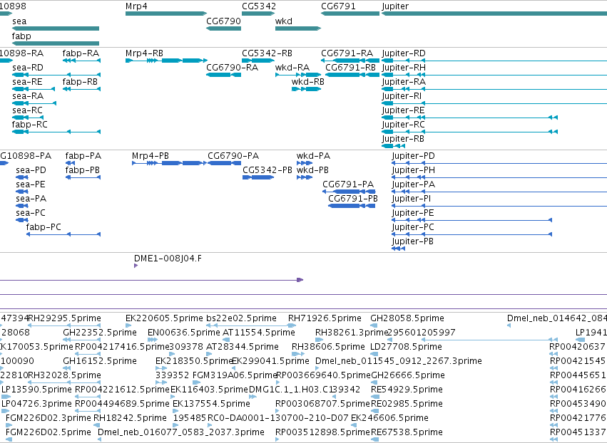
Task: Click the CG6790 gene label
Action: [223, 21]
